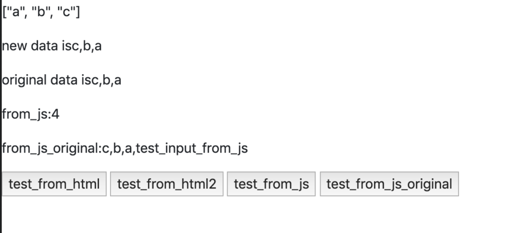Select the "new data is" output line
This screenshot has height=233, width=517.
[x=52, y=46]
